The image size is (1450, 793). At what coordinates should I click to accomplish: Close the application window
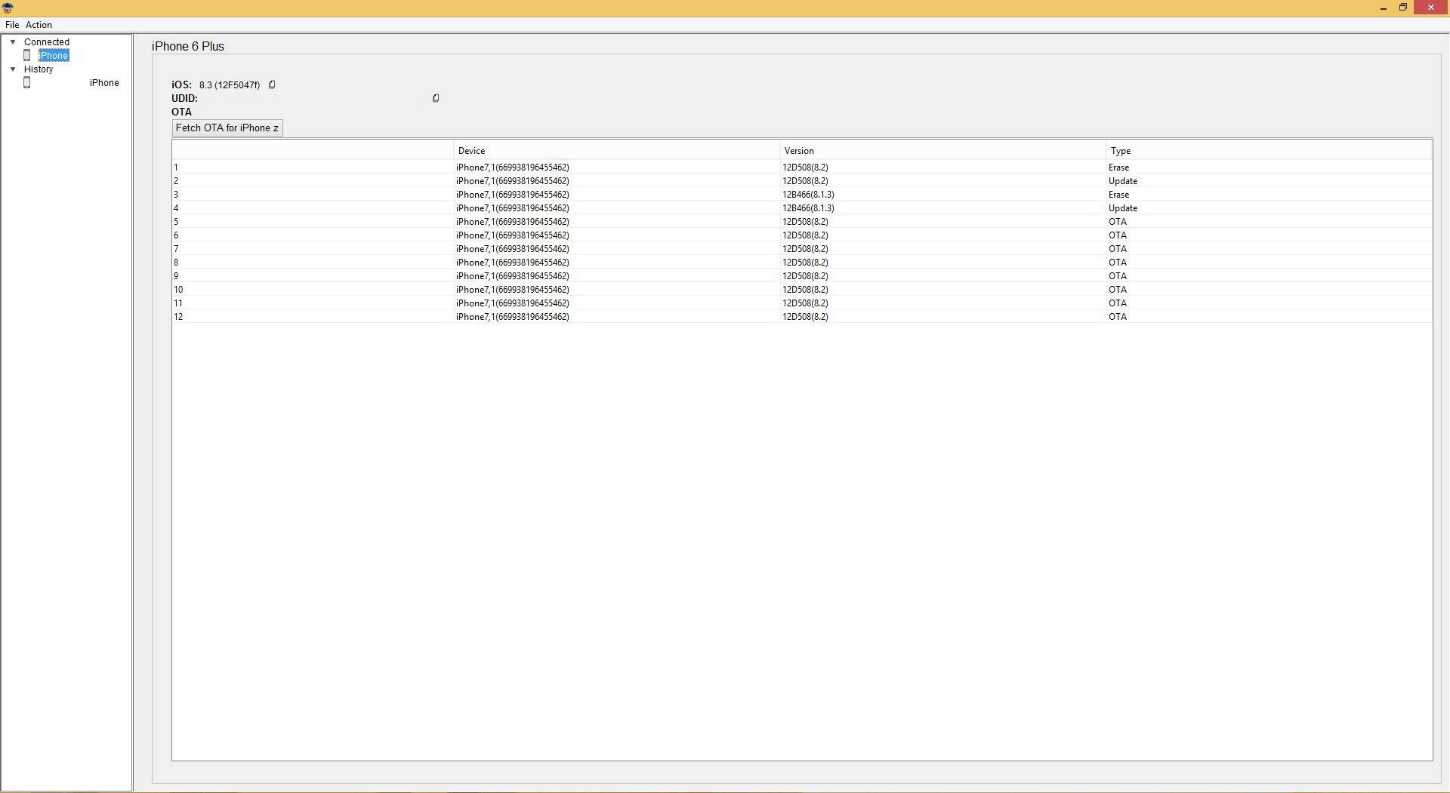pos(1430,8)
